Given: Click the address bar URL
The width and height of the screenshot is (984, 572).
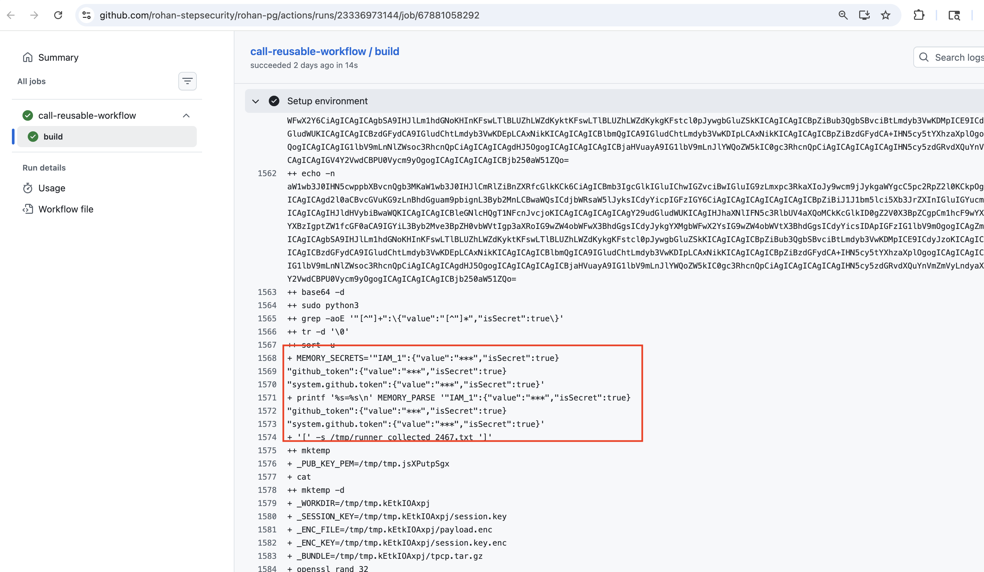Looking at the screenshot, I should click(x=289, y=15).
